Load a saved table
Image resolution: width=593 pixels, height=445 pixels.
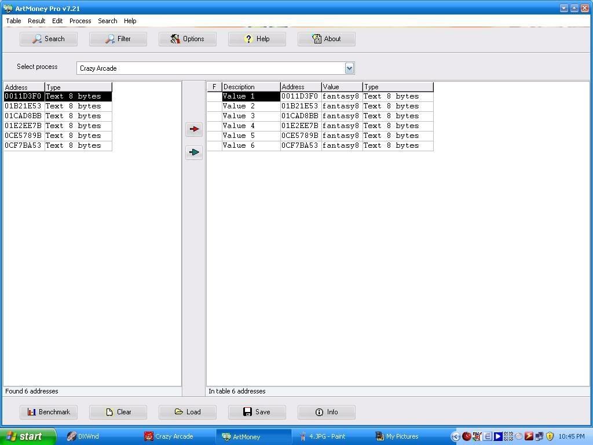pos(188,412)
